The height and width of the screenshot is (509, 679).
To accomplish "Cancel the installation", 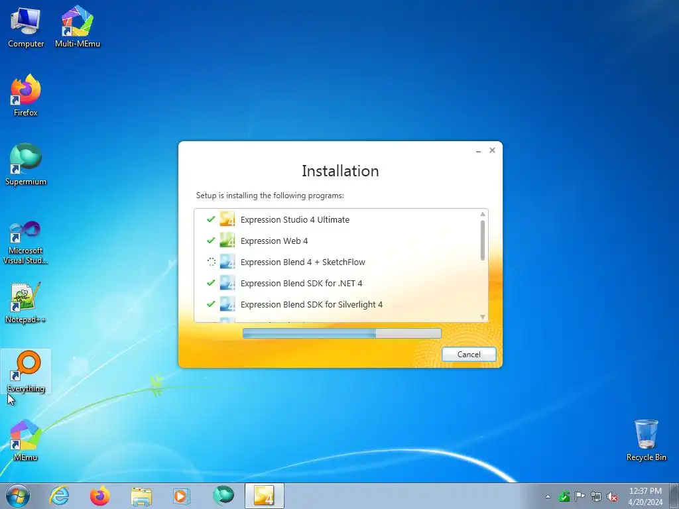I will pos(469,354).
